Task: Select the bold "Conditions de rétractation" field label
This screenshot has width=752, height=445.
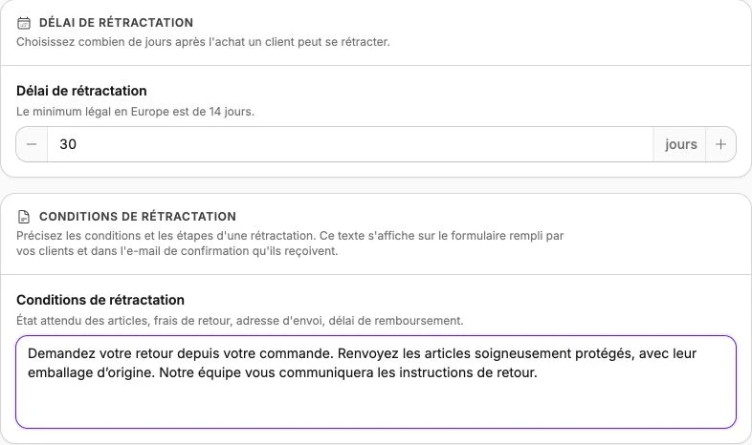Action: (100, 300)
